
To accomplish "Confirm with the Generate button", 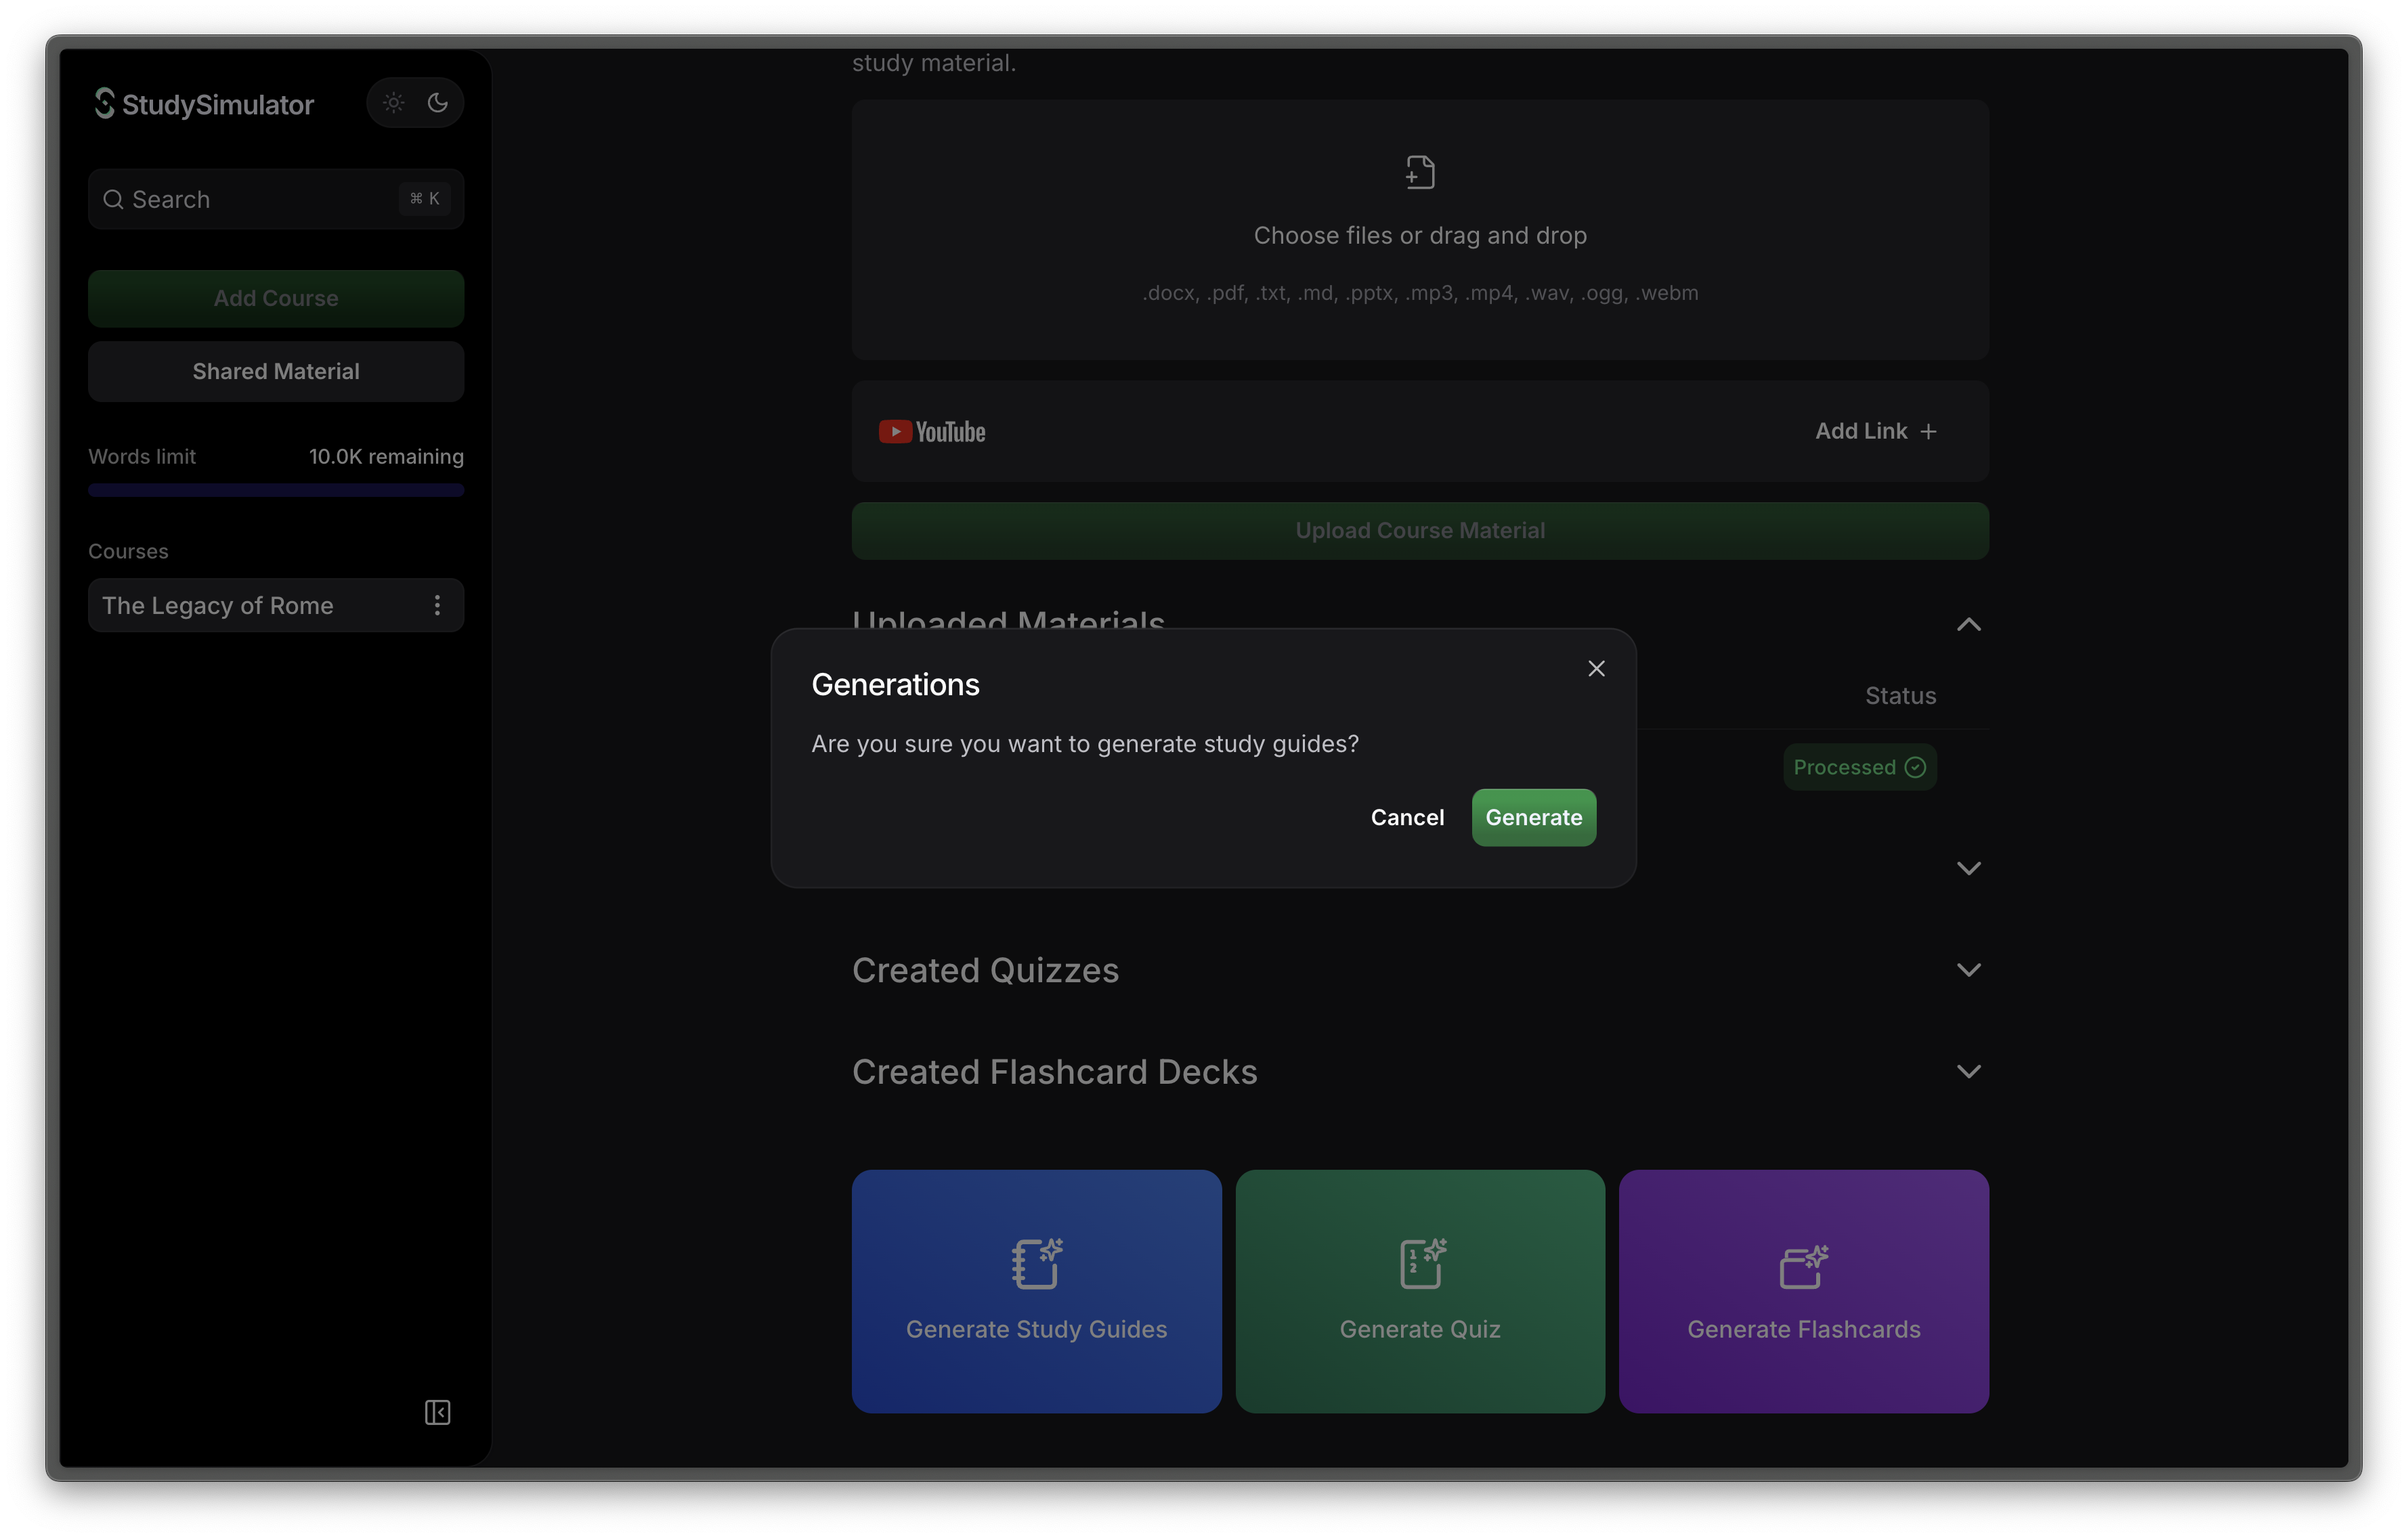I will [1533, 818].
